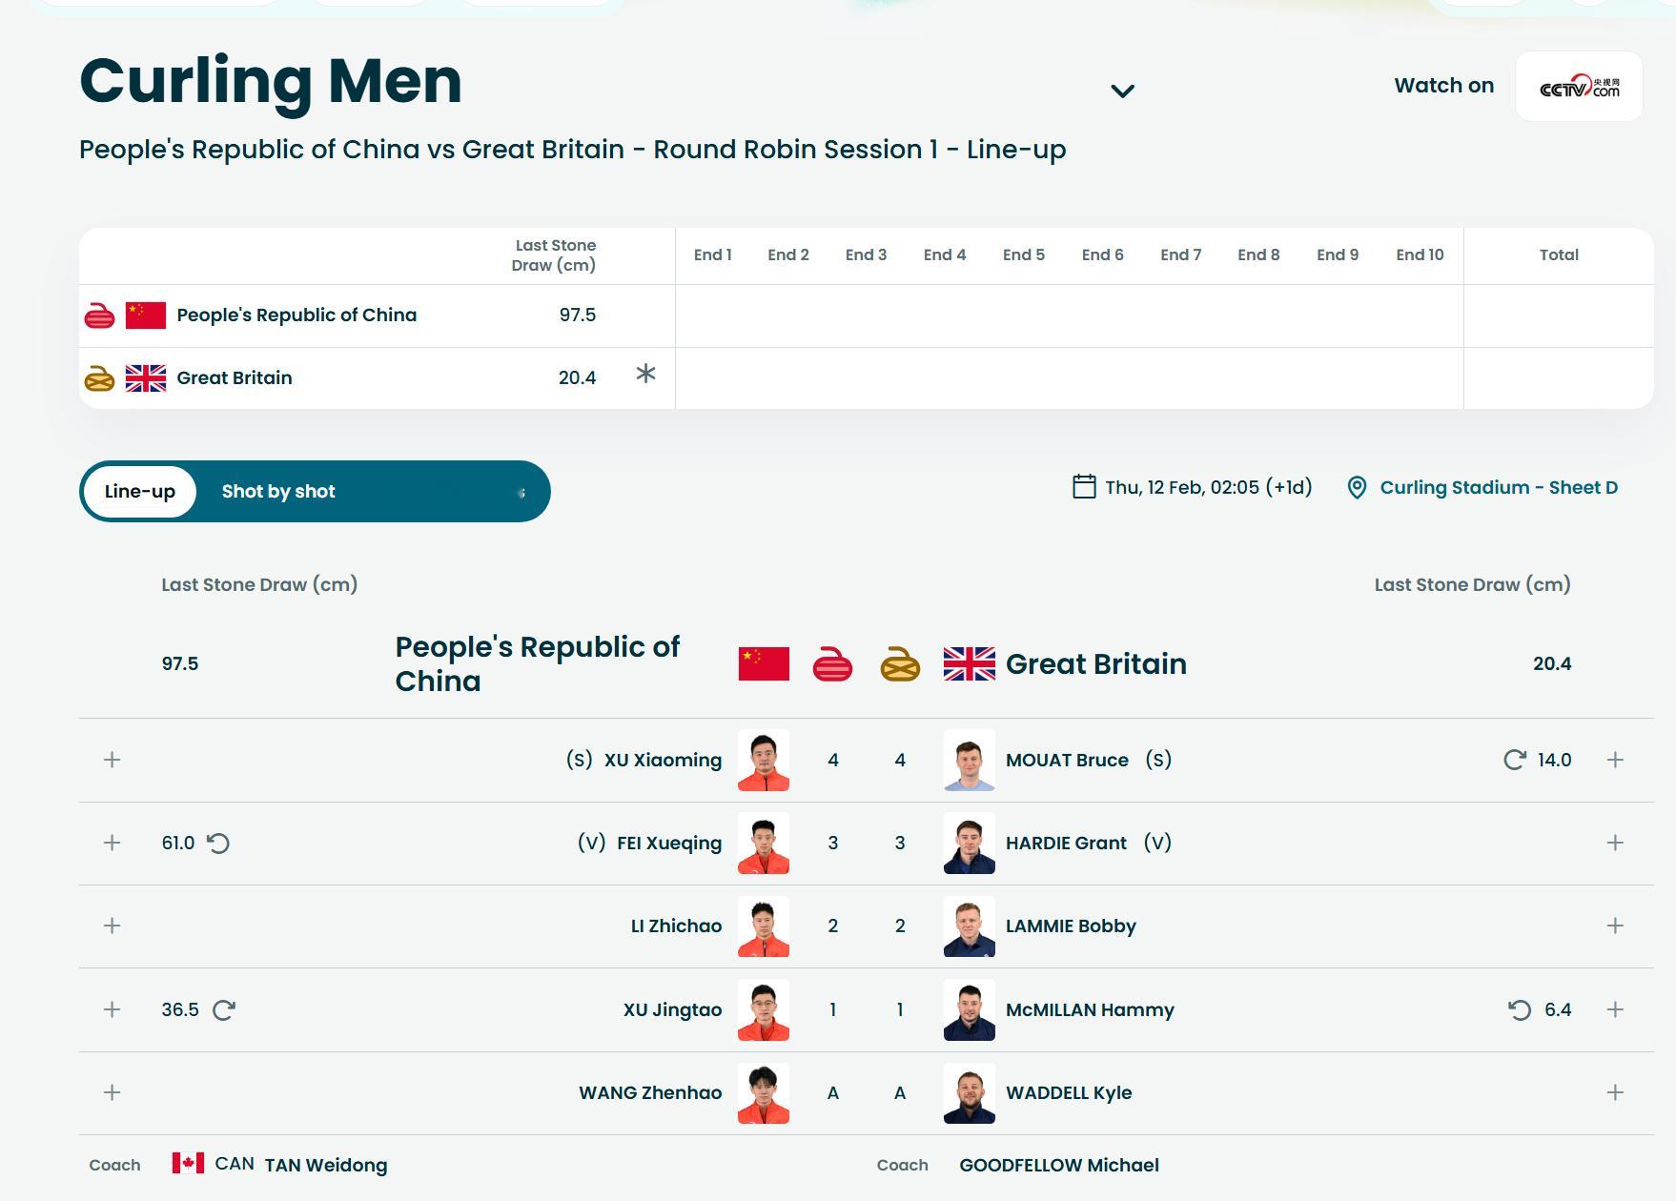The height and width of the screenshot is (1201, 1676).
Task: Expand XU Xiaoming's row with plus
Action: (112, 760)
